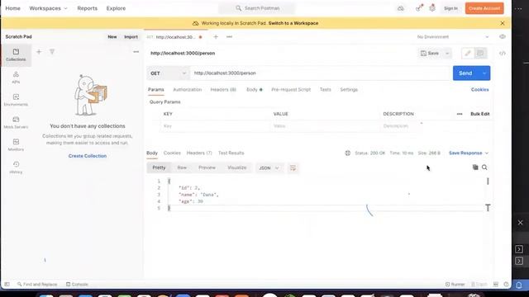The width and height of the screenshot is (529, 297).
Task: Expand the Send button dropdown arrow
Action: pos(484,73)
